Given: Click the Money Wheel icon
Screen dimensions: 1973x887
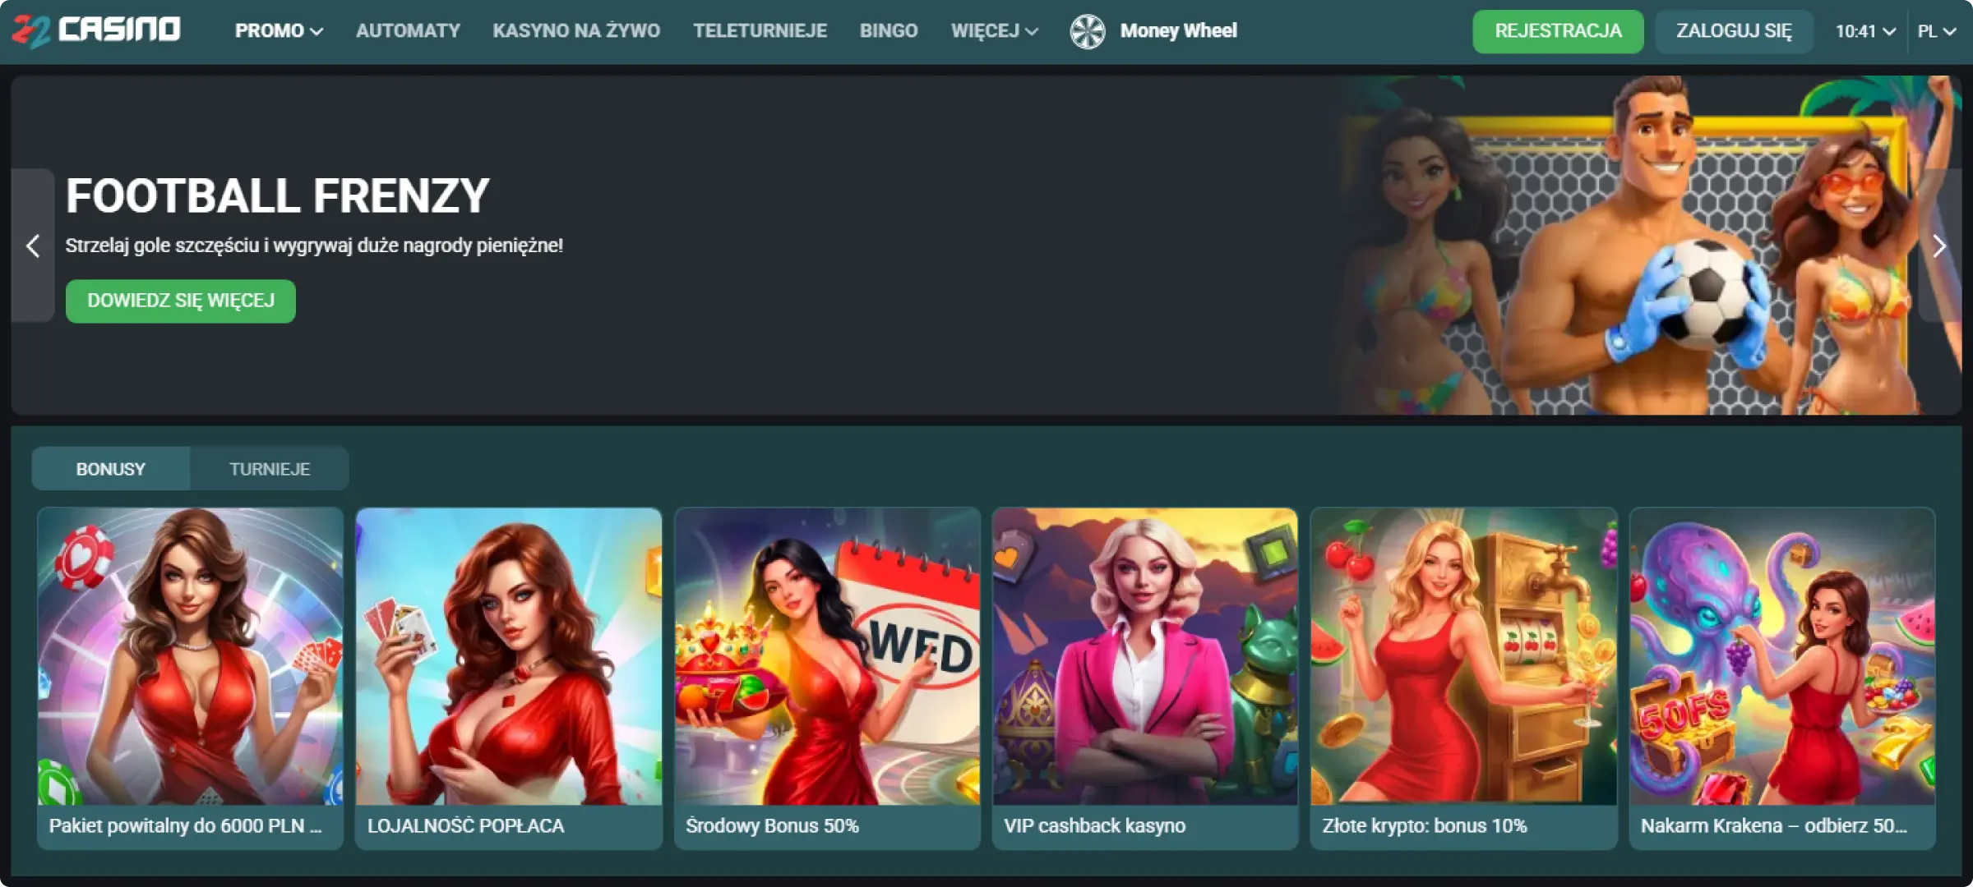Looking at the screenshot, I should (1087, 31).
